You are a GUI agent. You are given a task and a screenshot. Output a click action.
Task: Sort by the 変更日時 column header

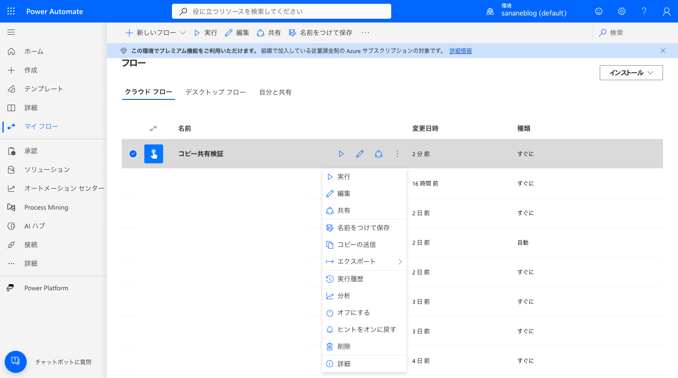click(425, 129)
